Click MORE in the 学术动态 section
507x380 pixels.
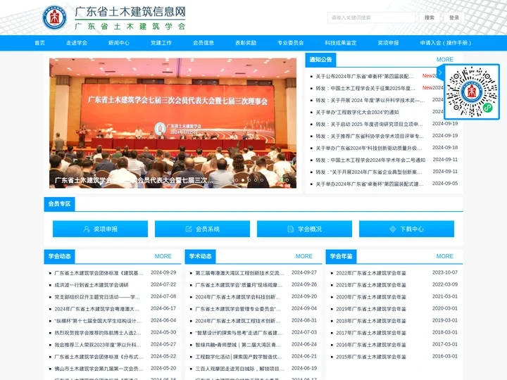coord(304,256)
